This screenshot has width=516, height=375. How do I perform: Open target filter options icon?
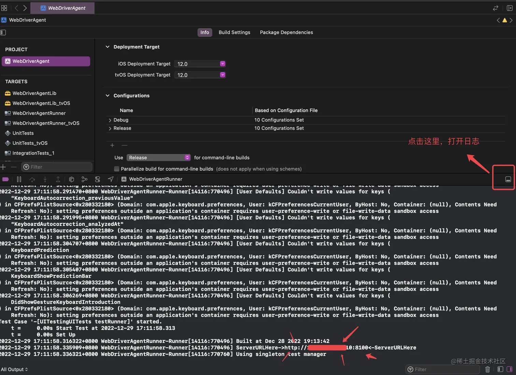26,167
